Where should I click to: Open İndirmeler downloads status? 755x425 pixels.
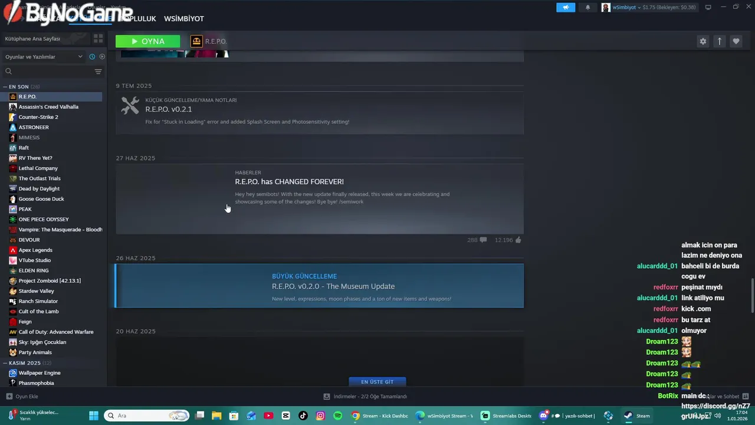point(366,397)
